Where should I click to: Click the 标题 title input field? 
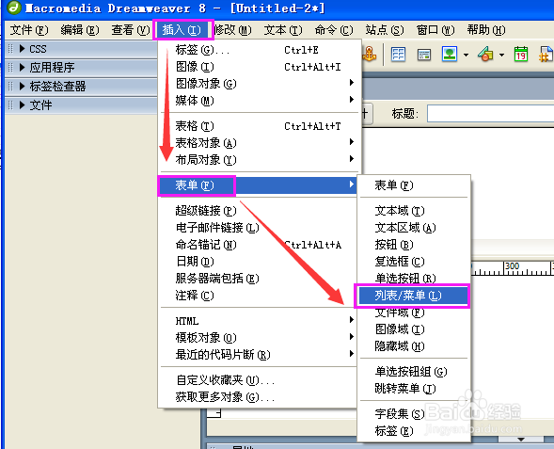click(490, 114)
